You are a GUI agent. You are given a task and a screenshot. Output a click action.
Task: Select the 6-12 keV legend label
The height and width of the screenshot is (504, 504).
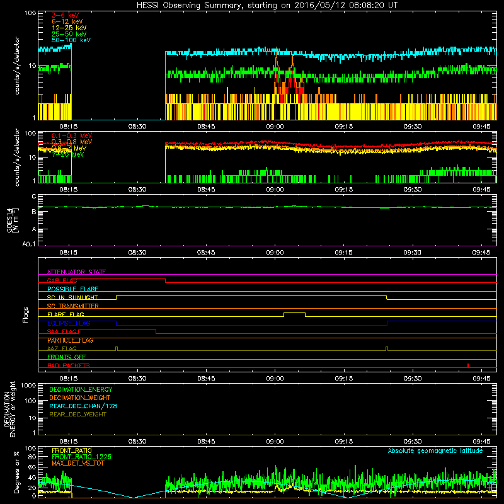[x=67, y=21]
